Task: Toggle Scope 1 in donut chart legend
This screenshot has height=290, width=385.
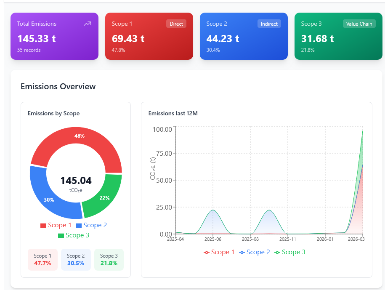Action: click(x=56, y=225)
